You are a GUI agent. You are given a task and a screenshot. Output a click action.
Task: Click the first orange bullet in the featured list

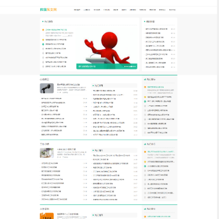[43, 30]
